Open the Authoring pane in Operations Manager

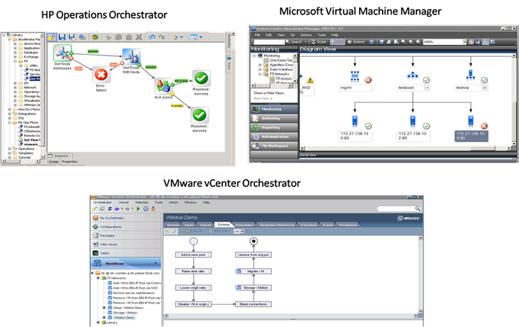tap(275, 118)
